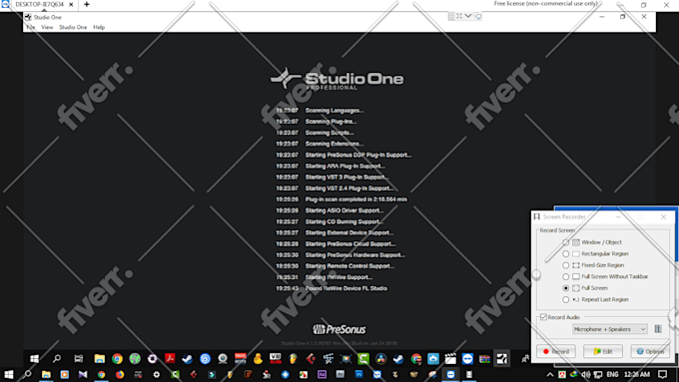
Task: Select Window / Object recording mode
Action: click(565, 242)
